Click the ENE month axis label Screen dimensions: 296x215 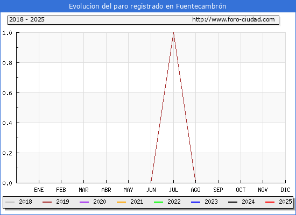coord(39,190)
